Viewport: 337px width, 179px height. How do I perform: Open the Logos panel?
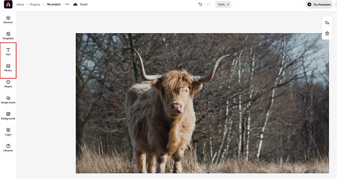click(8, 132)
